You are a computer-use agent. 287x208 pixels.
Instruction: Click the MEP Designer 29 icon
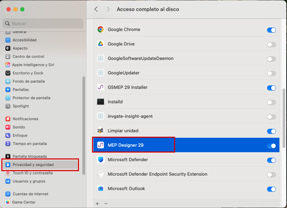[101, 145]
